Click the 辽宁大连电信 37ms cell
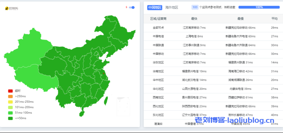 pyautogui.click(x=194, y=115)
